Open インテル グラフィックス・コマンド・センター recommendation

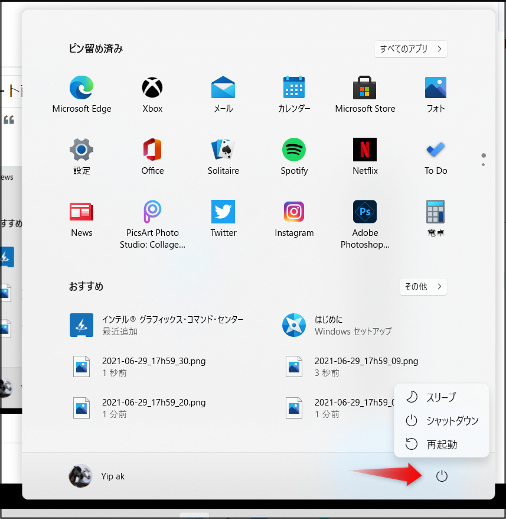[156, 325]
